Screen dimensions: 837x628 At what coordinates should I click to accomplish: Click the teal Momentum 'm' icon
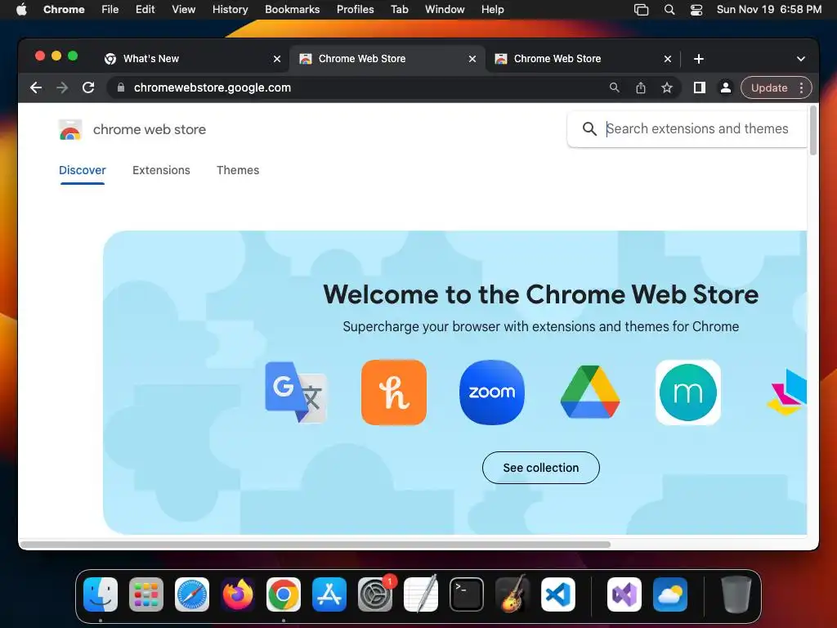pos(688,392)
